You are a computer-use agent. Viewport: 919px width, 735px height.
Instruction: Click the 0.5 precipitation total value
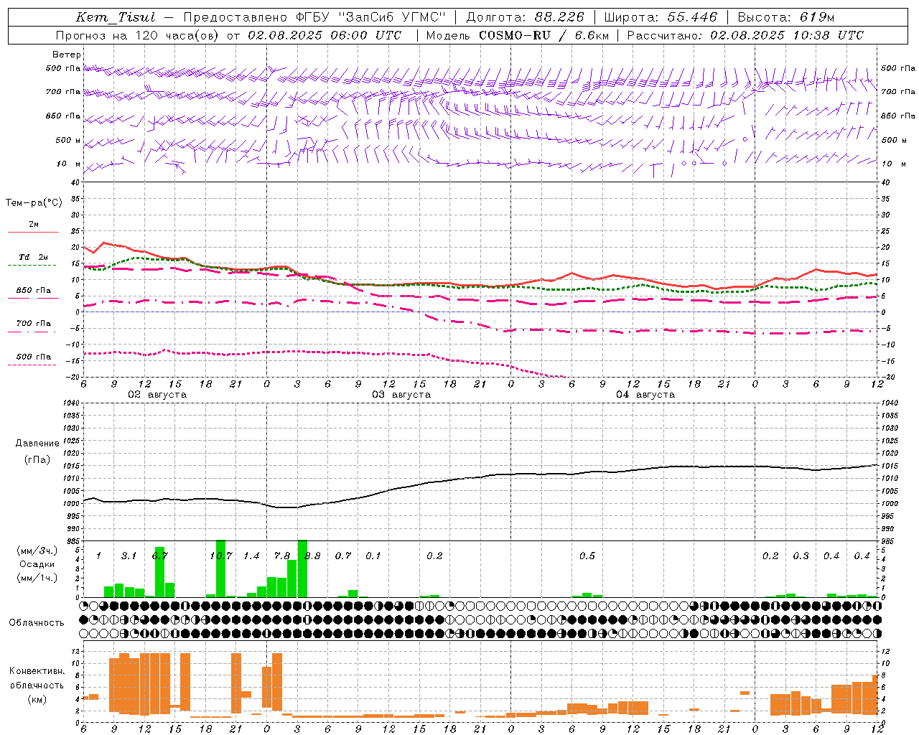pyautogui.click(x=587, y=556)
